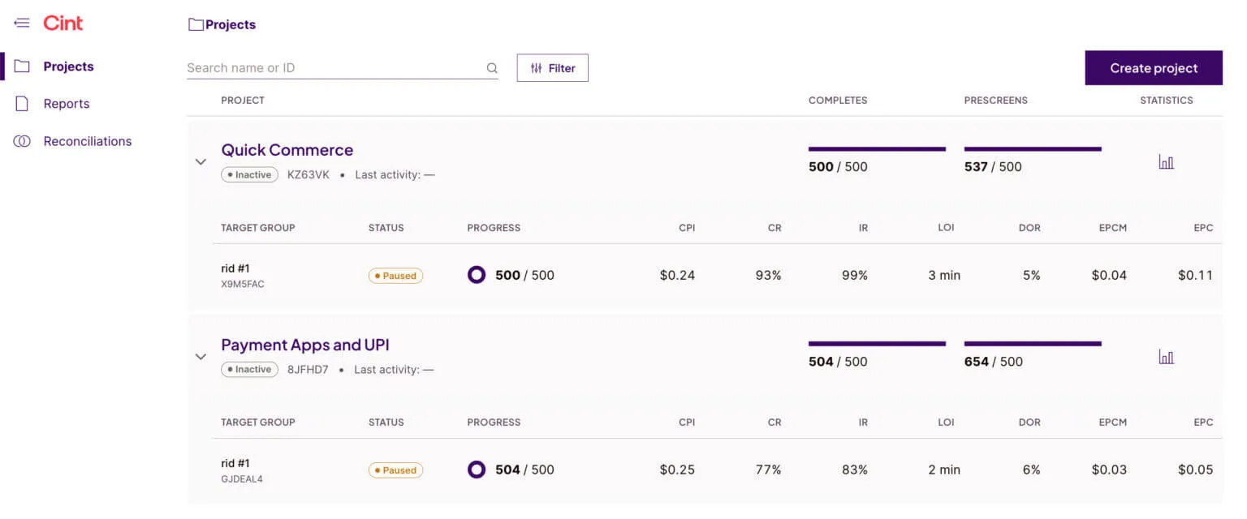Collapse the Quick Commerce project row
This screenshot has width=1247, height=519.
click(x=201, y=161)
